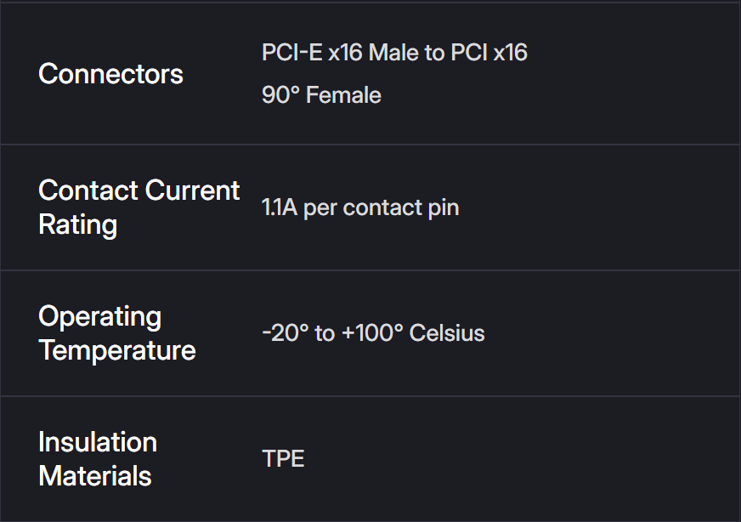Select the word "Contact Current" in the label

pyautogui.click(x=139, y=190)
